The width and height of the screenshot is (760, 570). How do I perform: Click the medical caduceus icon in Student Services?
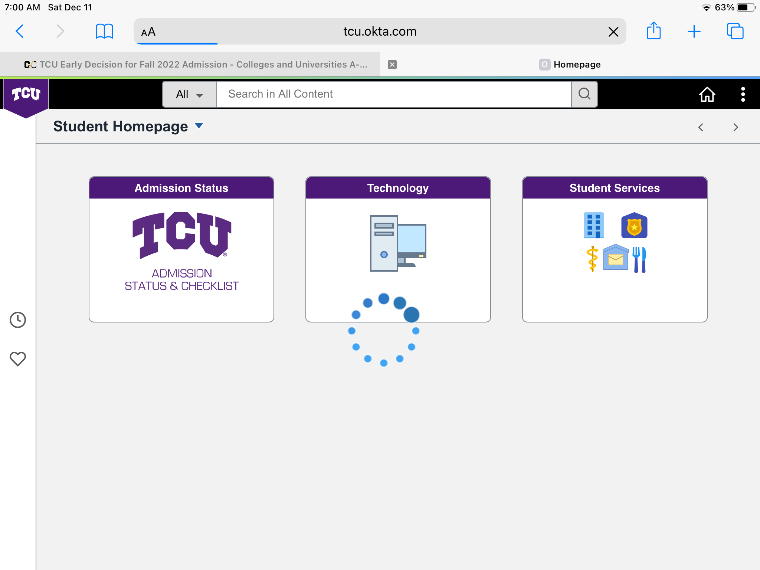point(593,259)
